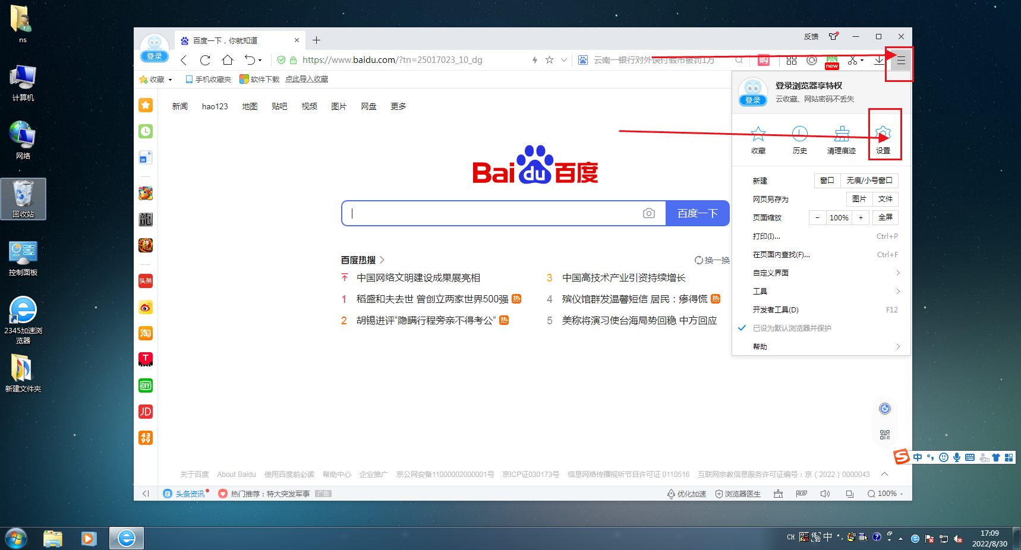Reload the page with the refresh icon
This screenshot has height=550, width=1021.
click(x=205, y=60)
